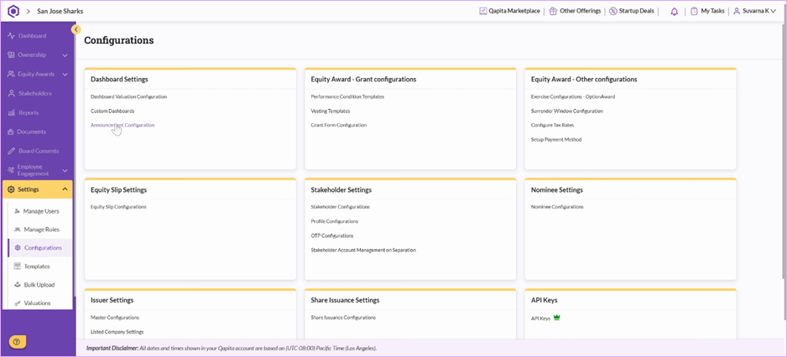
Task: Click the Startup Deals percent icon
Action: [612, 11]
